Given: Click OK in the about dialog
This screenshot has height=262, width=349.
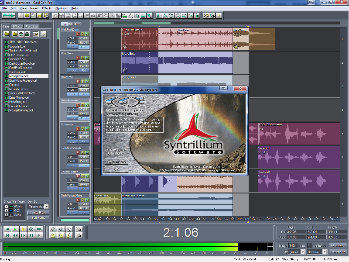Looking at the screenshot, I should [116, 169].
